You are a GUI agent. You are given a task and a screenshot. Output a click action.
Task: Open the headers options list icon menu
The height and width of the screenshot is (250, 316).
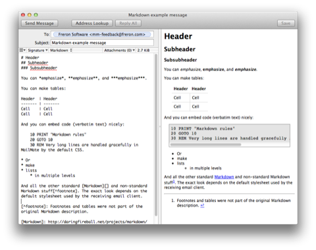click(22, 50)
